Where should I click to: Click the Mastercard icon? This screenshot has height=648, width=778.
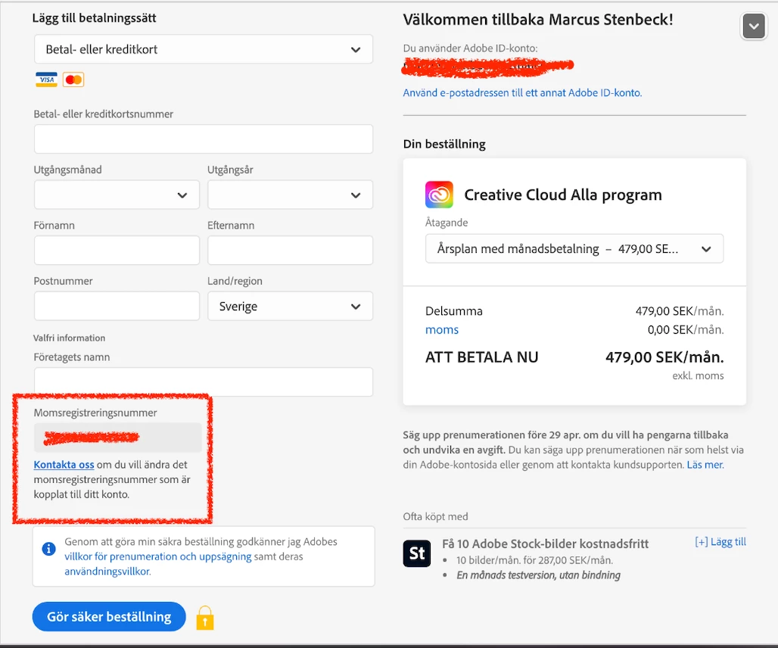point(73,79)
